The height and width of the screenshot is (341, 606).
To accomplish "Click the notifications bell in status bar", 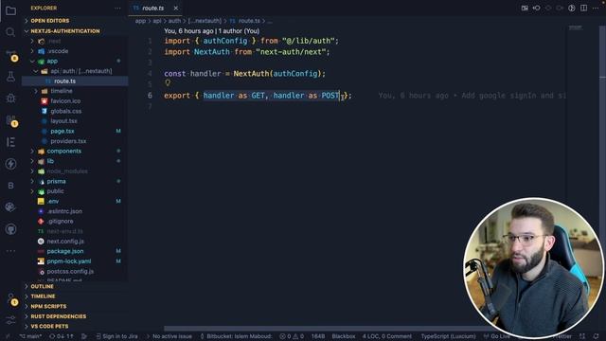I will click(x=596, y=336).
